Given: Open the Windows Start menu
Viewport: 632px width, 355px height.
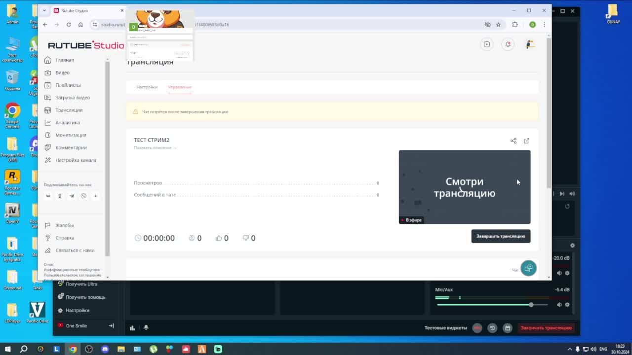Looking at the screenshot, I should click(x=7, y=349).
